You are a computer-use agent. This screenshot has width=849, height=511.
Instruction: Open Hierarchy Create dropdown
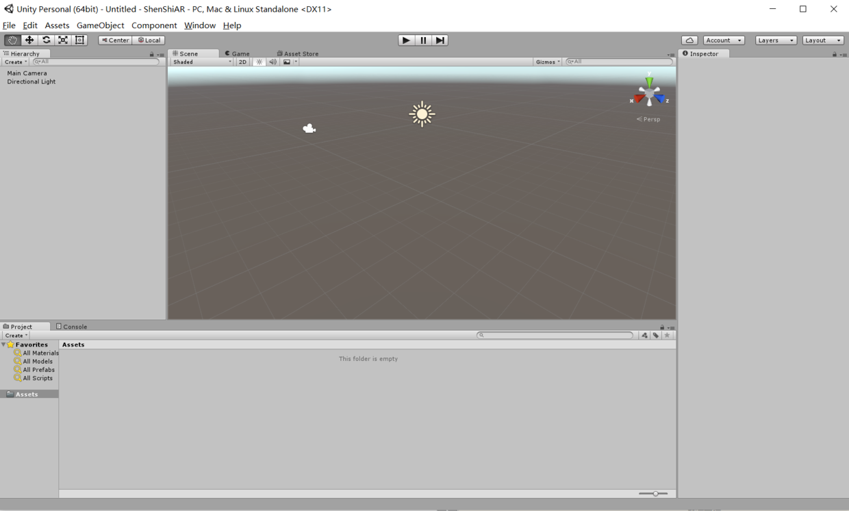[x=16, y=62]
